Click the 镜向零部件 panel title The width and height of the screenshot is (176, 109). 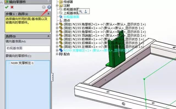pos(18,2)
